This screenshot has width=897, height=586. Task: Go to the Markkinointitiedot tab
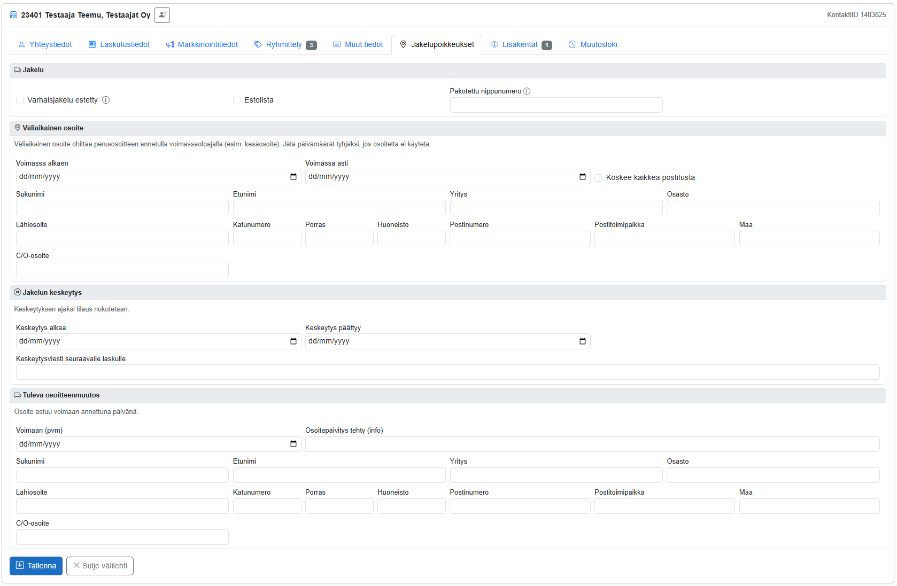202,44
